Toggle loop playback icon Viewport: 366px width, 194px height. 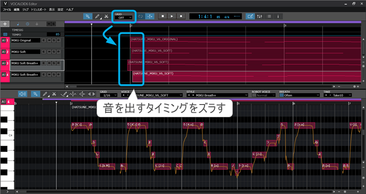140,16
